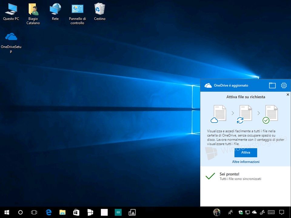Click the 'OneDrive è aggiornato' header title
Viewport: 291px width, 218px height.
231,85
